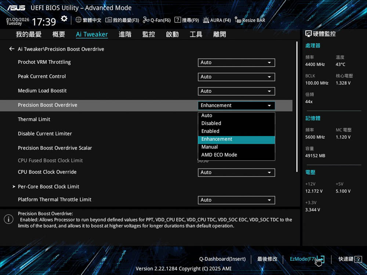
Task: Open My Favorites (F3) shortcut icon
Action: click(108, 20)
